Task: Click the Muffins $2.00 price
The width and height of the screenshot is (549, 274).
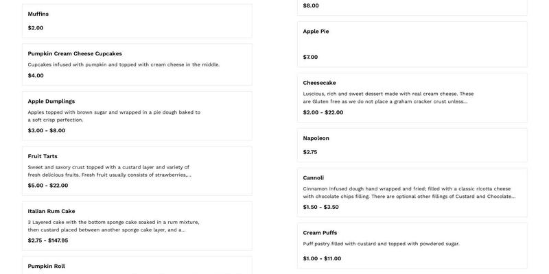Action: 36,28
